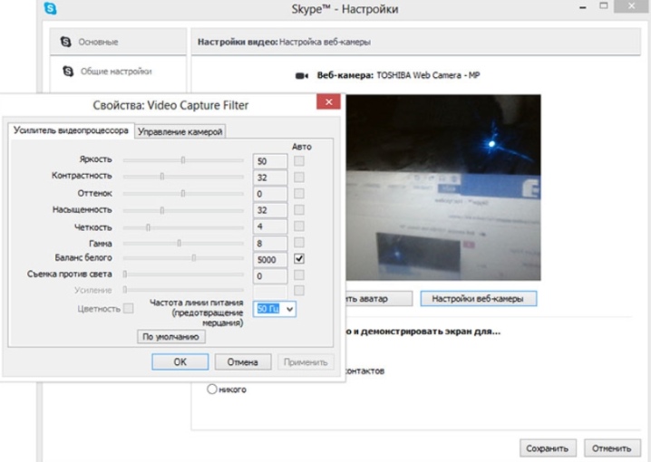Click the TOSHIBA Web Camera - MP text
651x462 pixels.
point(428,75)
